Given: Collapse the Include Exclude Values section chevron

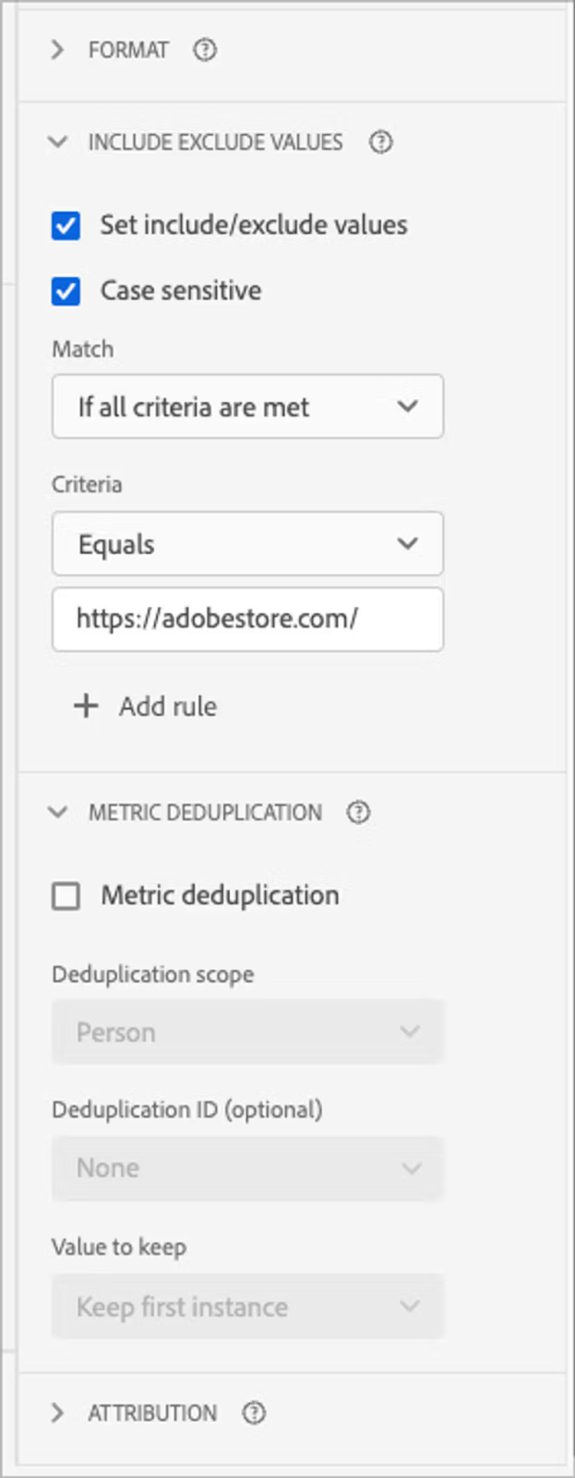Looking at the screenshot, I should pyautogui.click(x=57, y=142).
